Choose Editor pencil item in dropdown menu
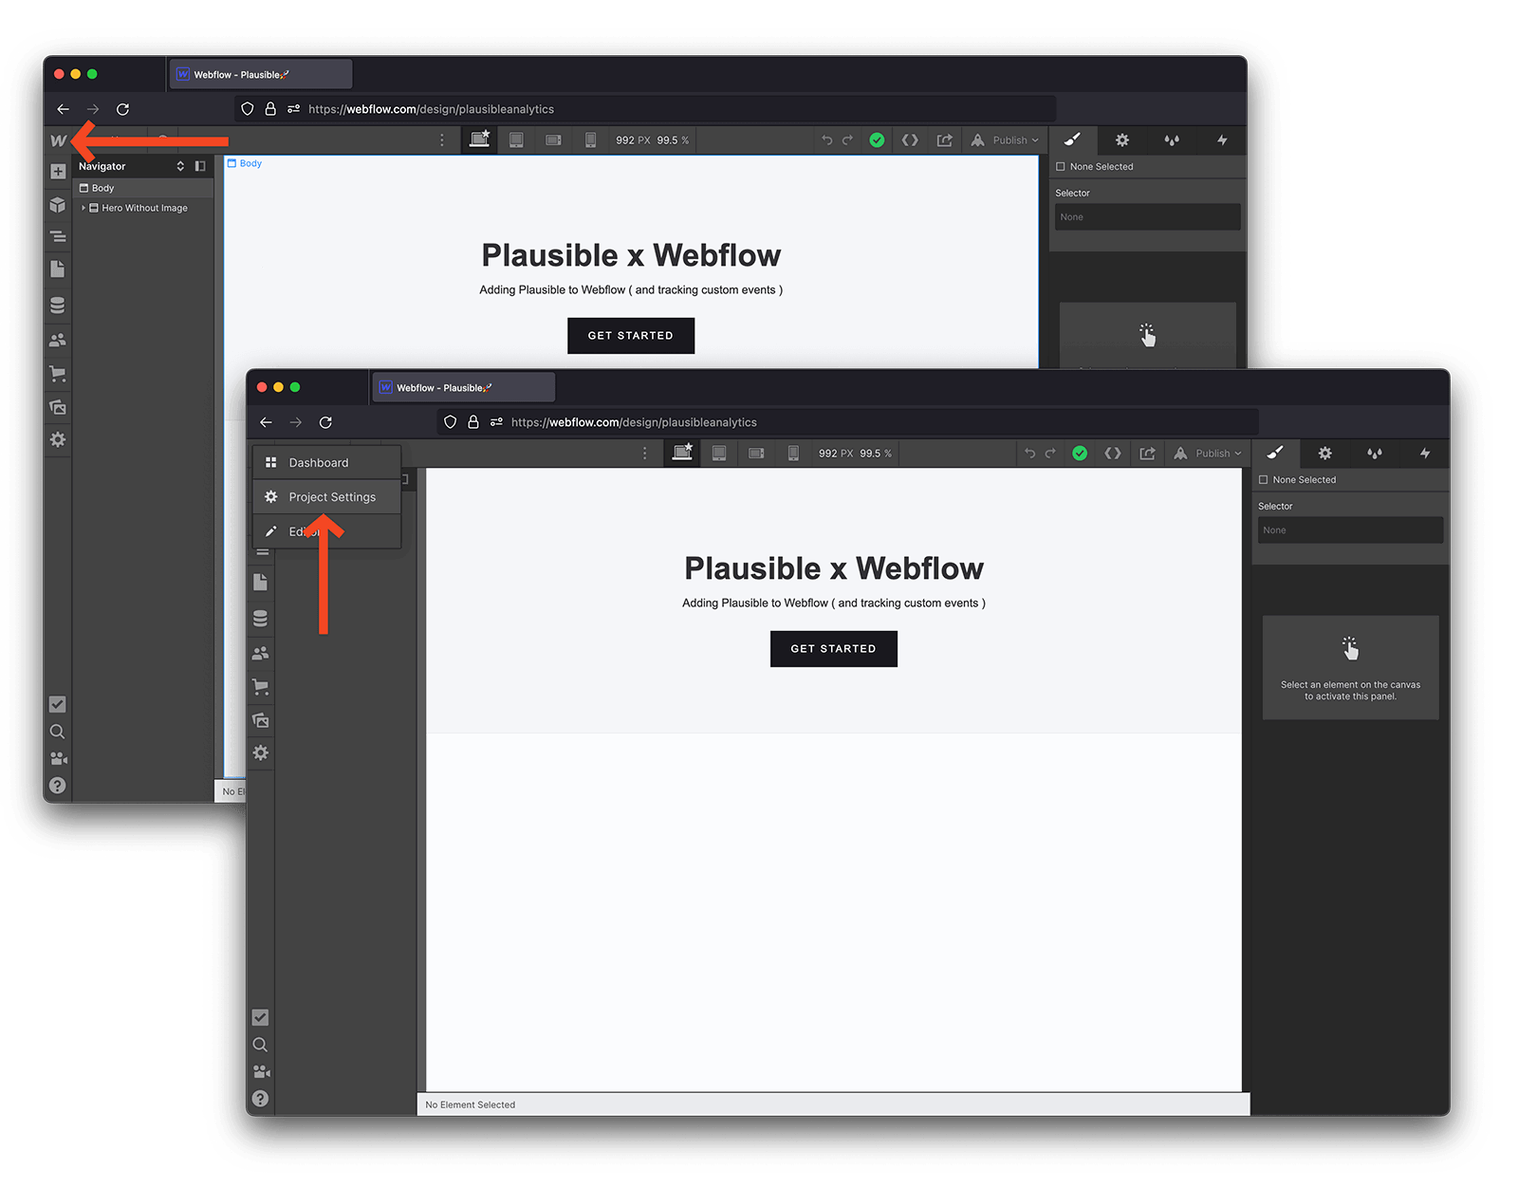The image size is (1518, 1188). [x=327, y=531]
